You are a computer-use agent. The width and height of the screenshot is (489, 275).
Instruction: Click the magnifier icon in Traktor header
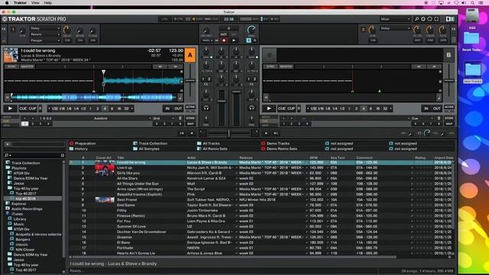tap(416, 19)
